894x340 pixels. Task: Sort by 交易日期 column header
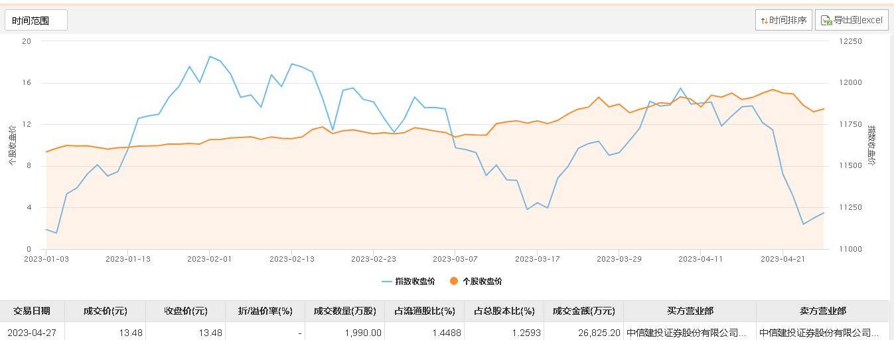tap(32, 311)
